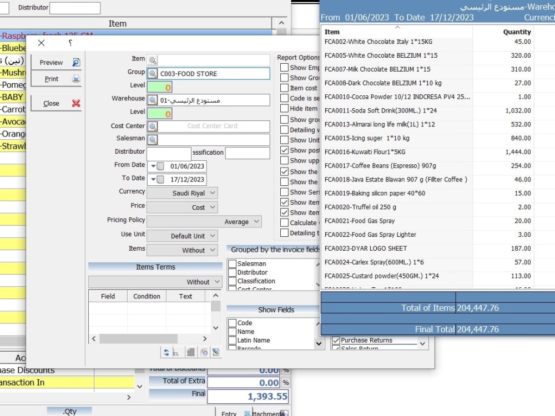Uncheck the Purchase Returns checkbox

point(336,341)
